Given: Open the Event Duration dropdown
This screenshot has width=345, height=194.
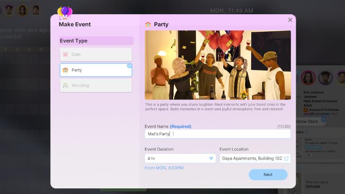Looking at the screenshot, I should point(180,159).
